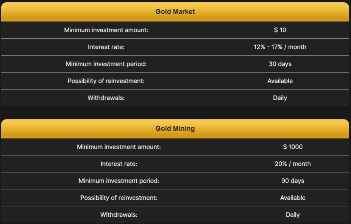Click the 20% / month interest value
The width and height of the screenshot is (351, 224).
293,164
